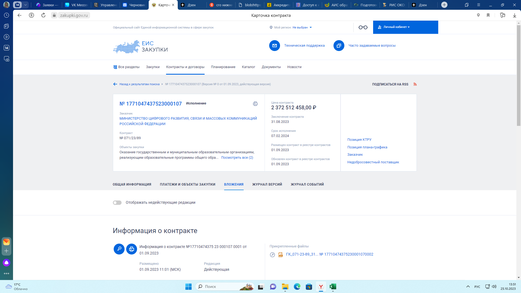Click the printer icon in contract card

255,104
